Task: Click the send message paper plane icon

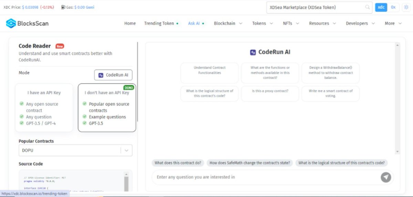Action: [386, 177]
